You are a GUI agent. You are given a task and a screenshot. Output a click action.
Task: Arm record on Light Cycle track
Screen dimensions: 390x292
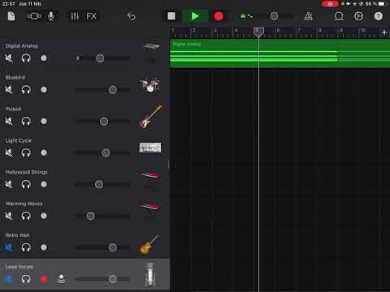point(44,152)
